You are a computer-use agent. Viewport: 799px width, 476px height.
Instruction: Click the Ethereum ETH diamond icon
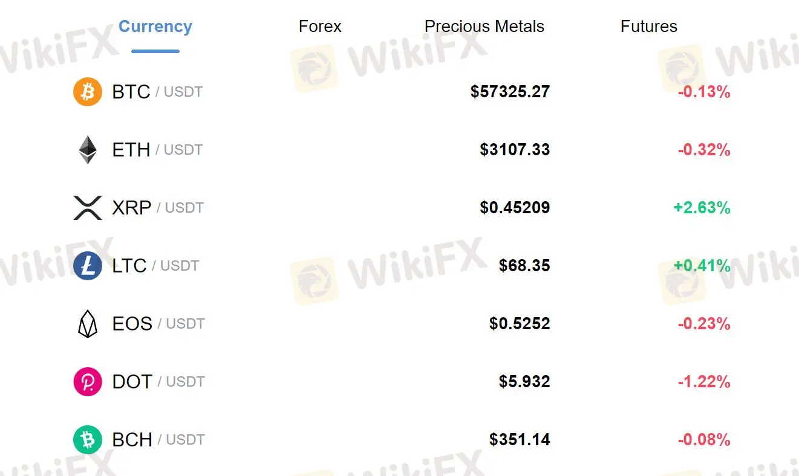tap(88, 150)
